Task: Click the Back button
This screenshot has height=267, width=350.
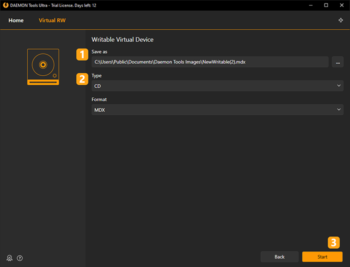Action: tap(279, 256)
